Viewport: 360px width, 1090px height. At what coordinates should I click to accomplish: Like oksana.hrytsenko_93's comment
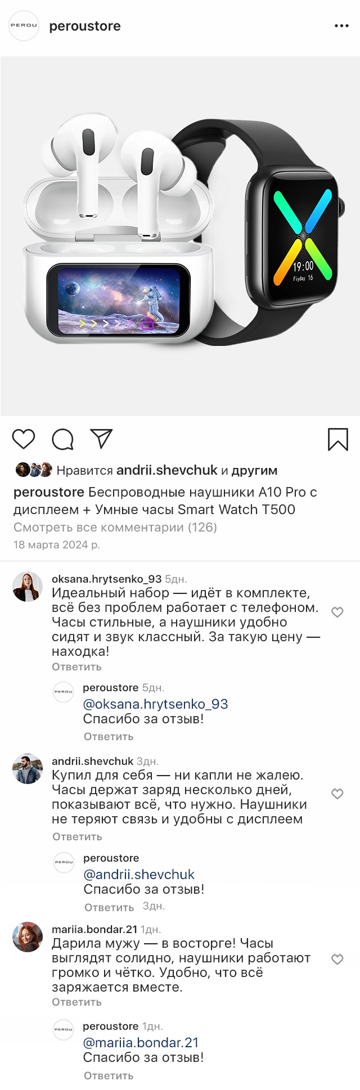[337, 612]
